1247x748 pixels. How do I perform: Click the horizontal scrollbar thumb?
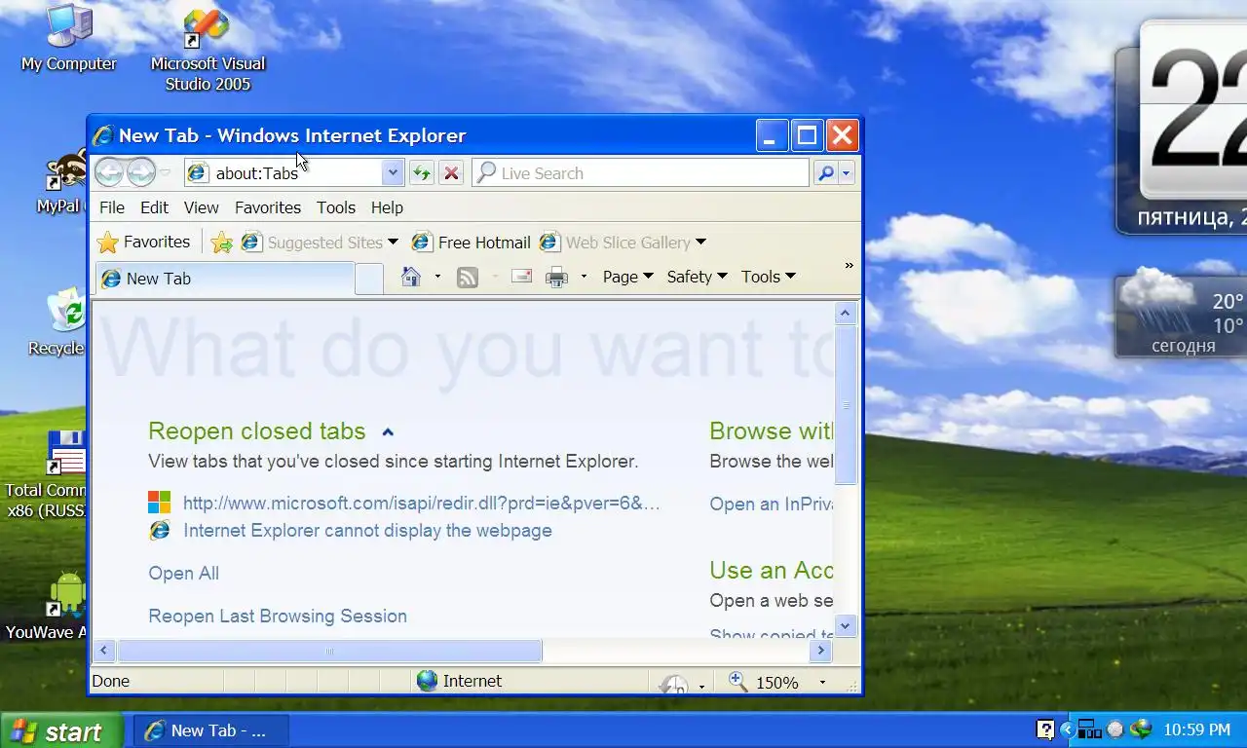tap(329, 651)
